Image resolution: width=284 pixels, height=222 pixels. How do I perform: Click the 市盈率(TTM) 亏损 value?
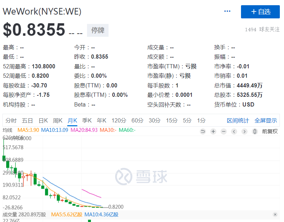(x=191, y=67)
